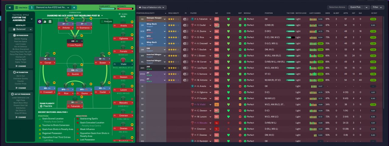Select the purple player info icon above pitch
The width and height of the screenshot is (389, 146).
(x=40, y=21)
